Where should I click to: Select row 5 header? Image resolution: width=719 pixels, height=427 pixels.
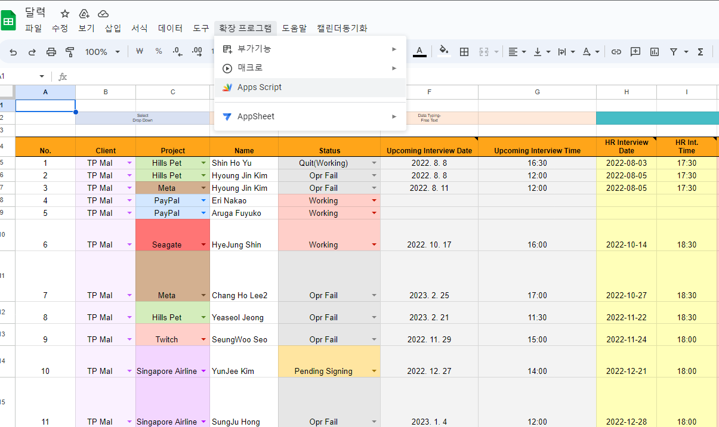(x=7, y=163)
